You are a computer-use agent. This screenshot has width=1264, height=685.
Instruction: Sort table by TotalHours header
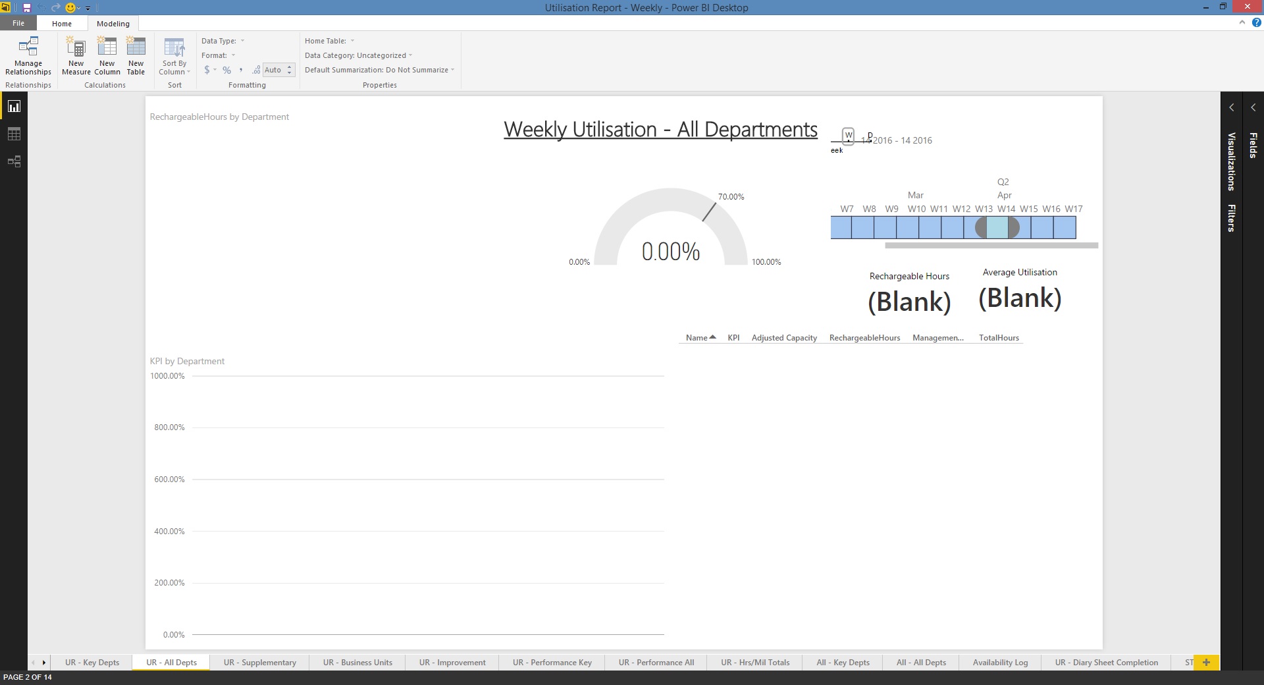pyautogui.click(x=999, y=338)
